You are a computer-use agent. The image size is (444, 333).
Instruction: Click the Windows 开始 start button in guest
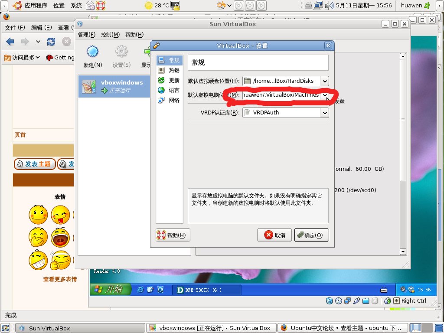111,289
